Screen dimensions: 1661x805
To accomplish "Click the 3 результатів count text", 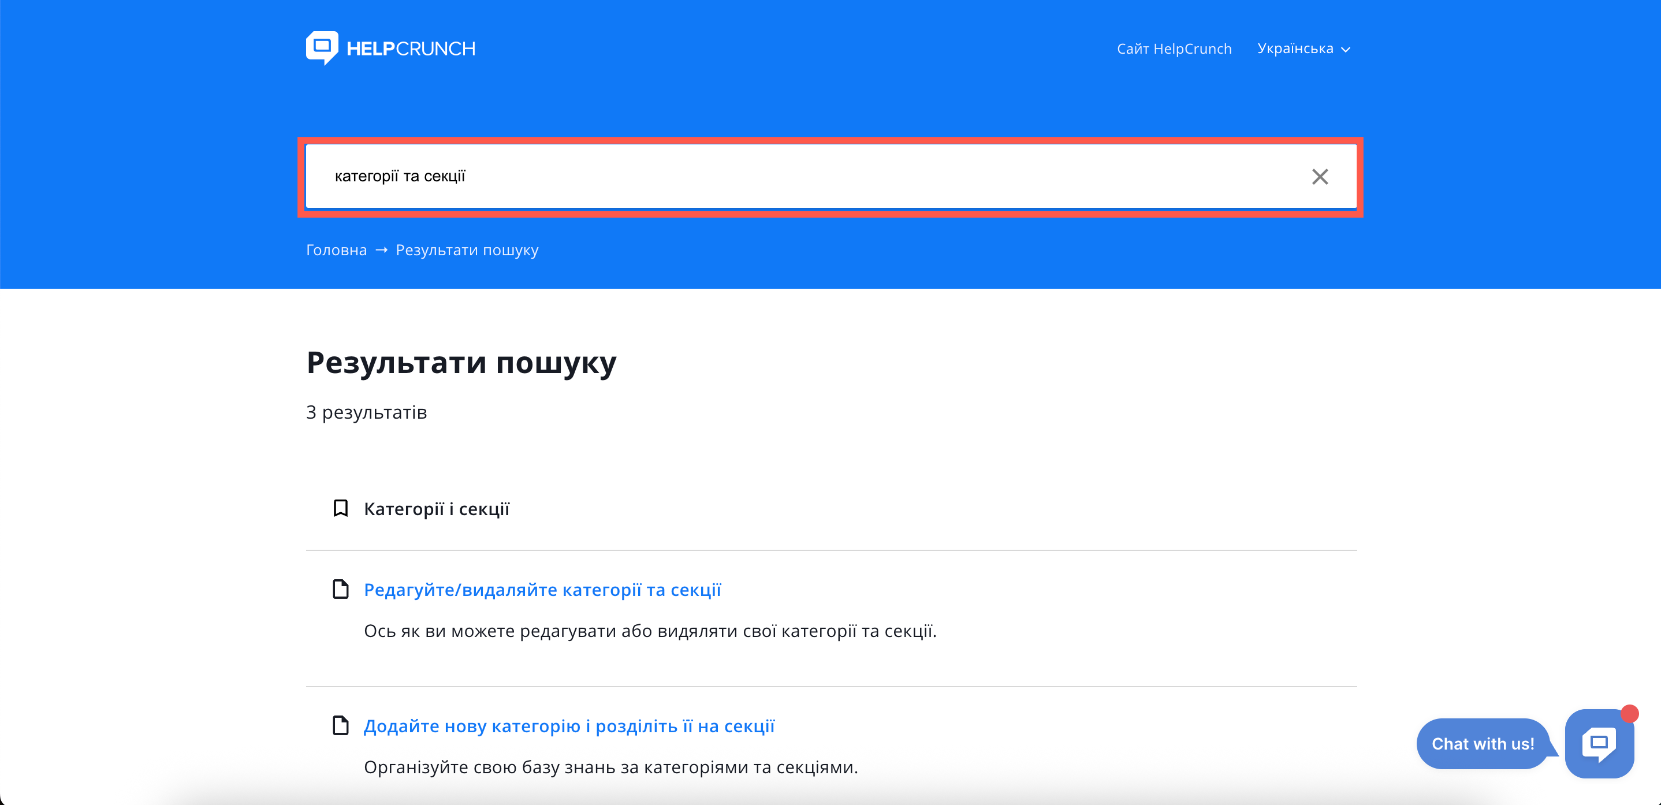I will (x=366, y=412).
